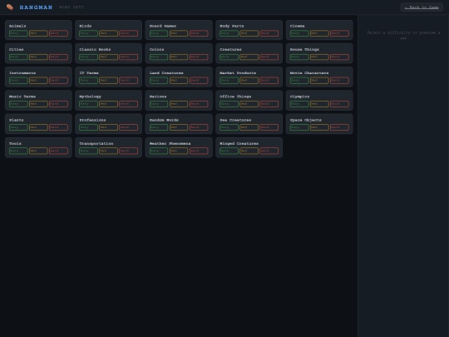This screenshot has width=449, height=337.
Task: Pick Hard for Tools
Action: [58, 151]
